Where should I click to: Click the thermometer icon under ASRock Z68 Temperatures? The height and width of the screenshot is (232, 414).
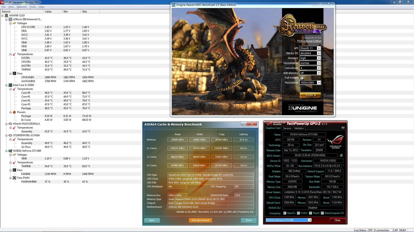[14, 54]
